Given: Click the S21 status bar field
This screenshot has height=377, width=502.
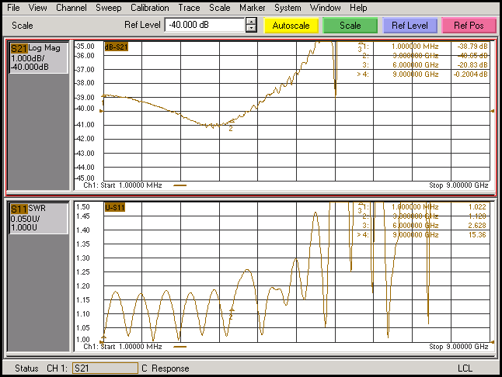Looking at the screenshot, I should [x=105, y=368].
